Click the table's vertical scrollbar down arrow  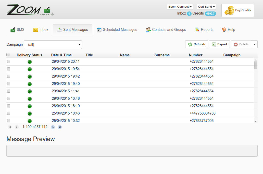256,121
